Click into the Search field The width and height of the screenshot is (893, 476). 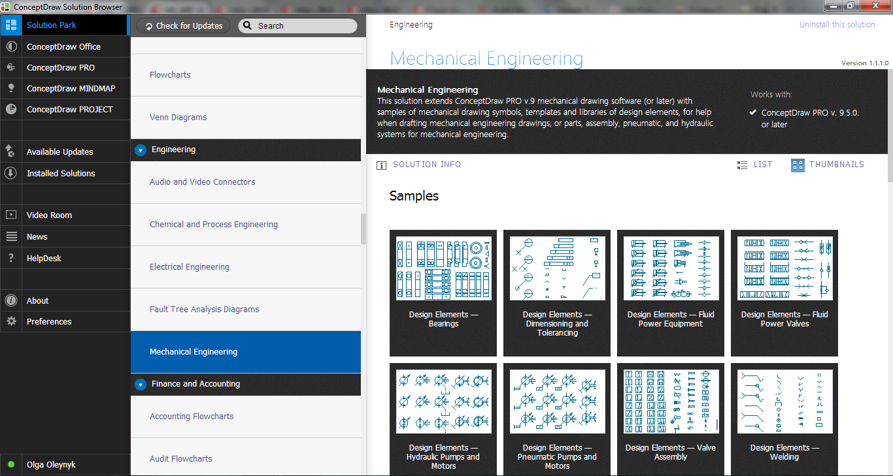click(x=298, y=26)
